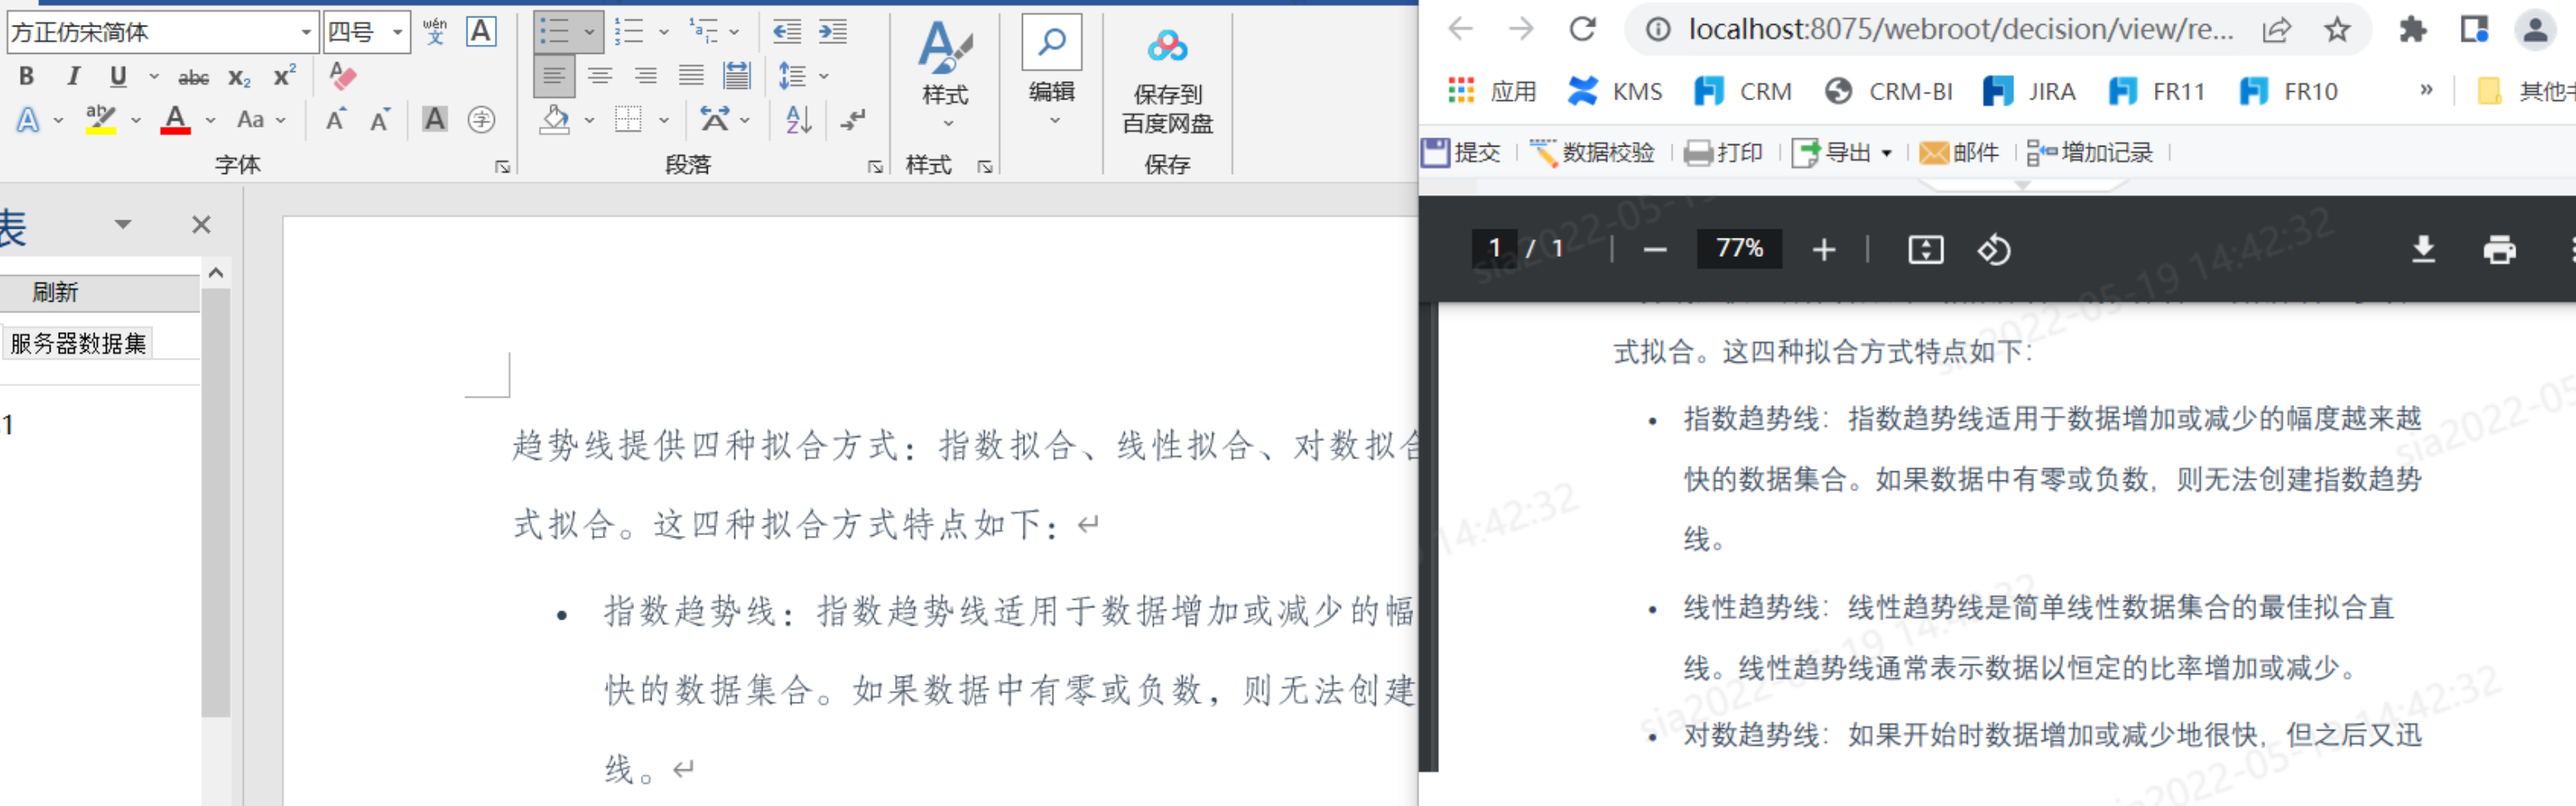Image resolution: width=2576 pixels, height=806 pixels.
Task: Click the enclosed character 字 icon
Action: [482, 120]
